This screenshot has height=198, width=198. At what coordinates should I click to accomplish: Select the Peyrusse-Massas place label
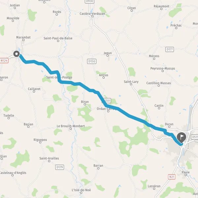click(163, 68)
